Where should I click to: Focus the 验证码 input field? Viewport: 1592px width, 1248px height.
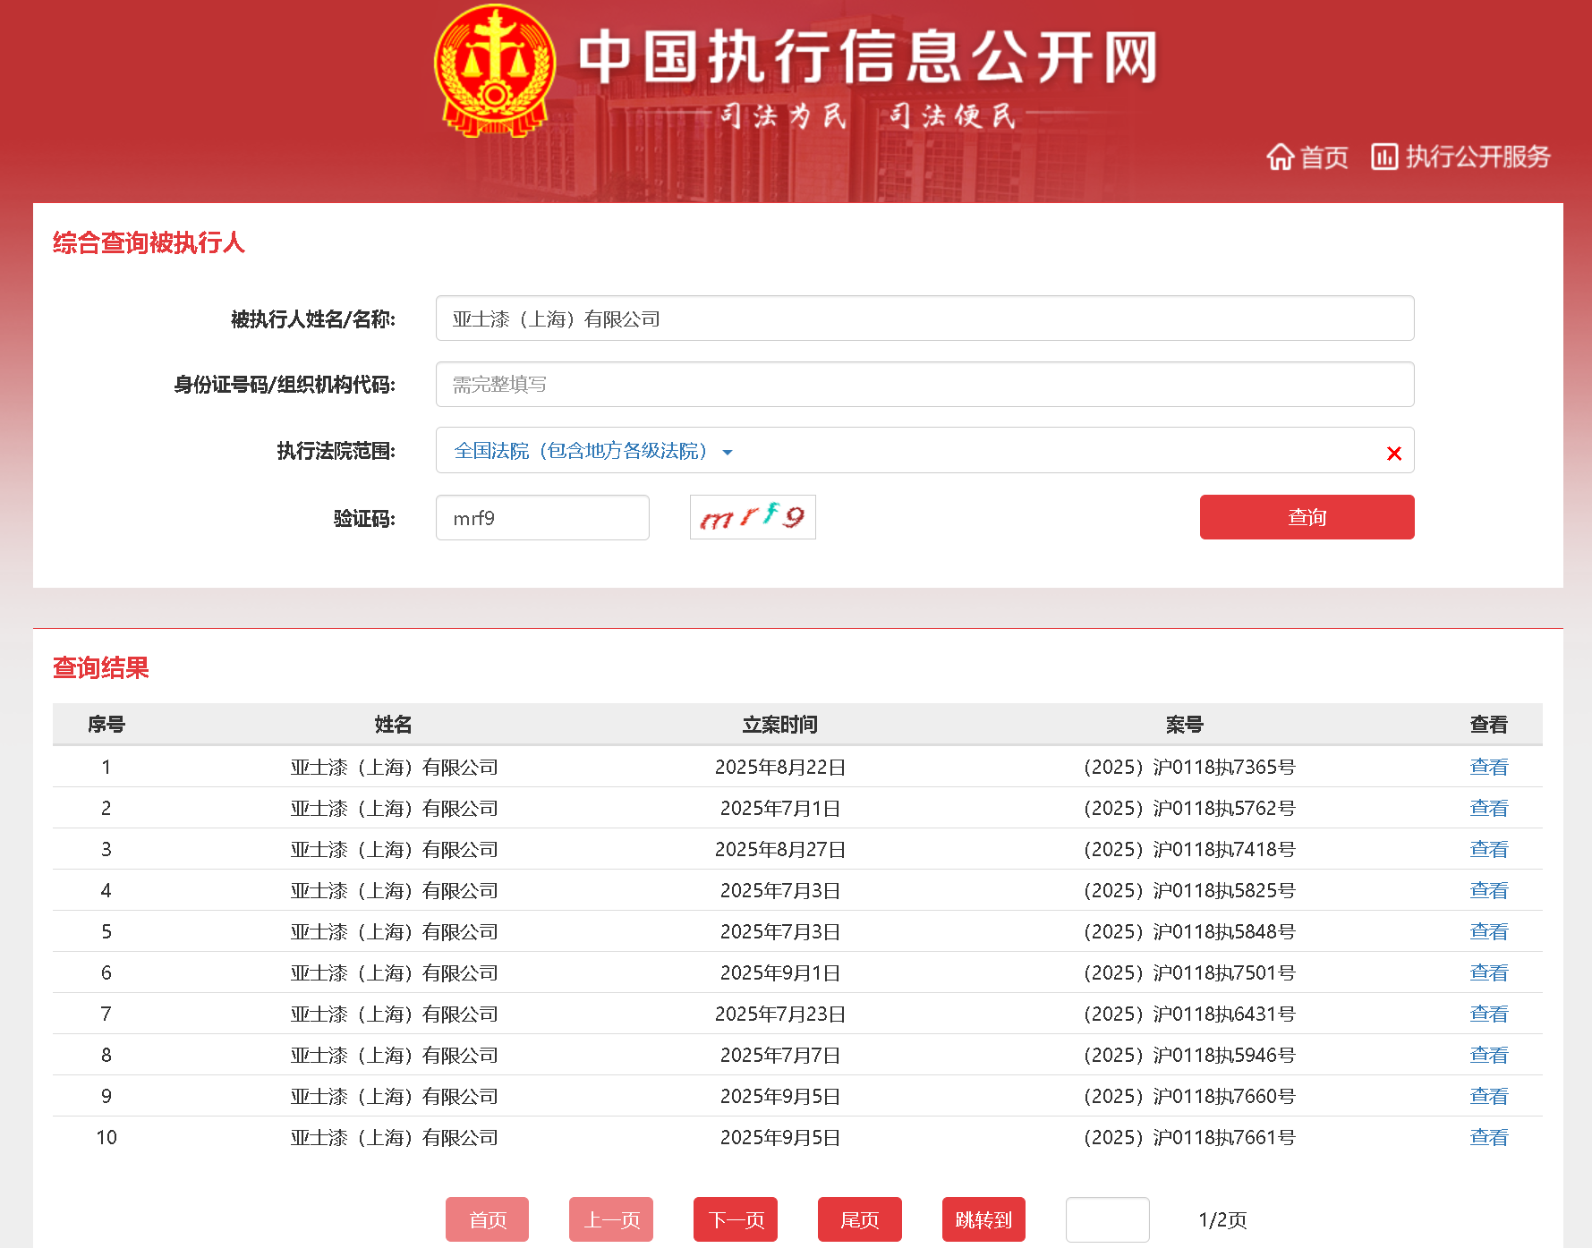[542, 518]
